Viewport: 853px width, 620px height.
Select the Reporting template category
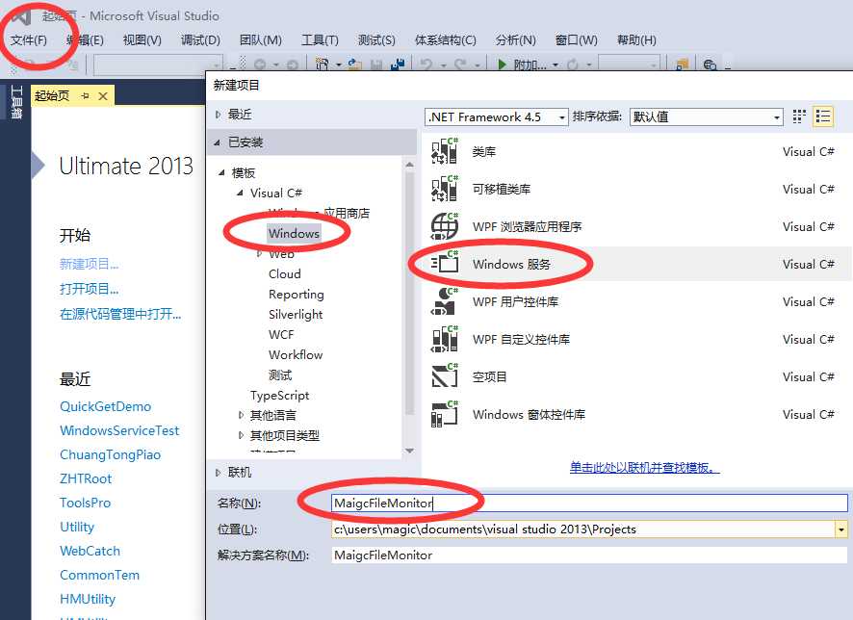(296, 295)
